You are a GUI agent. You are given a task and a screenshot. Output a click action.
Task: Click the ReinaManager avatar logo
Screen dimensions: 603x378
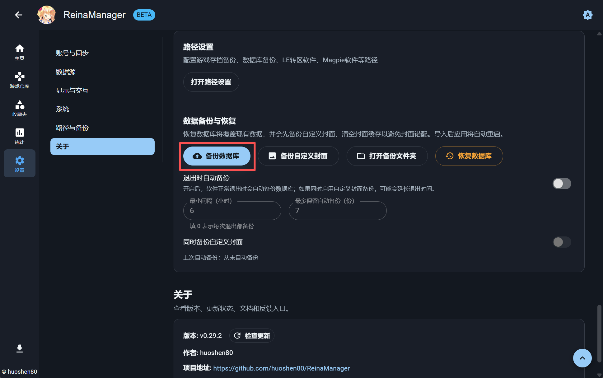47,15
